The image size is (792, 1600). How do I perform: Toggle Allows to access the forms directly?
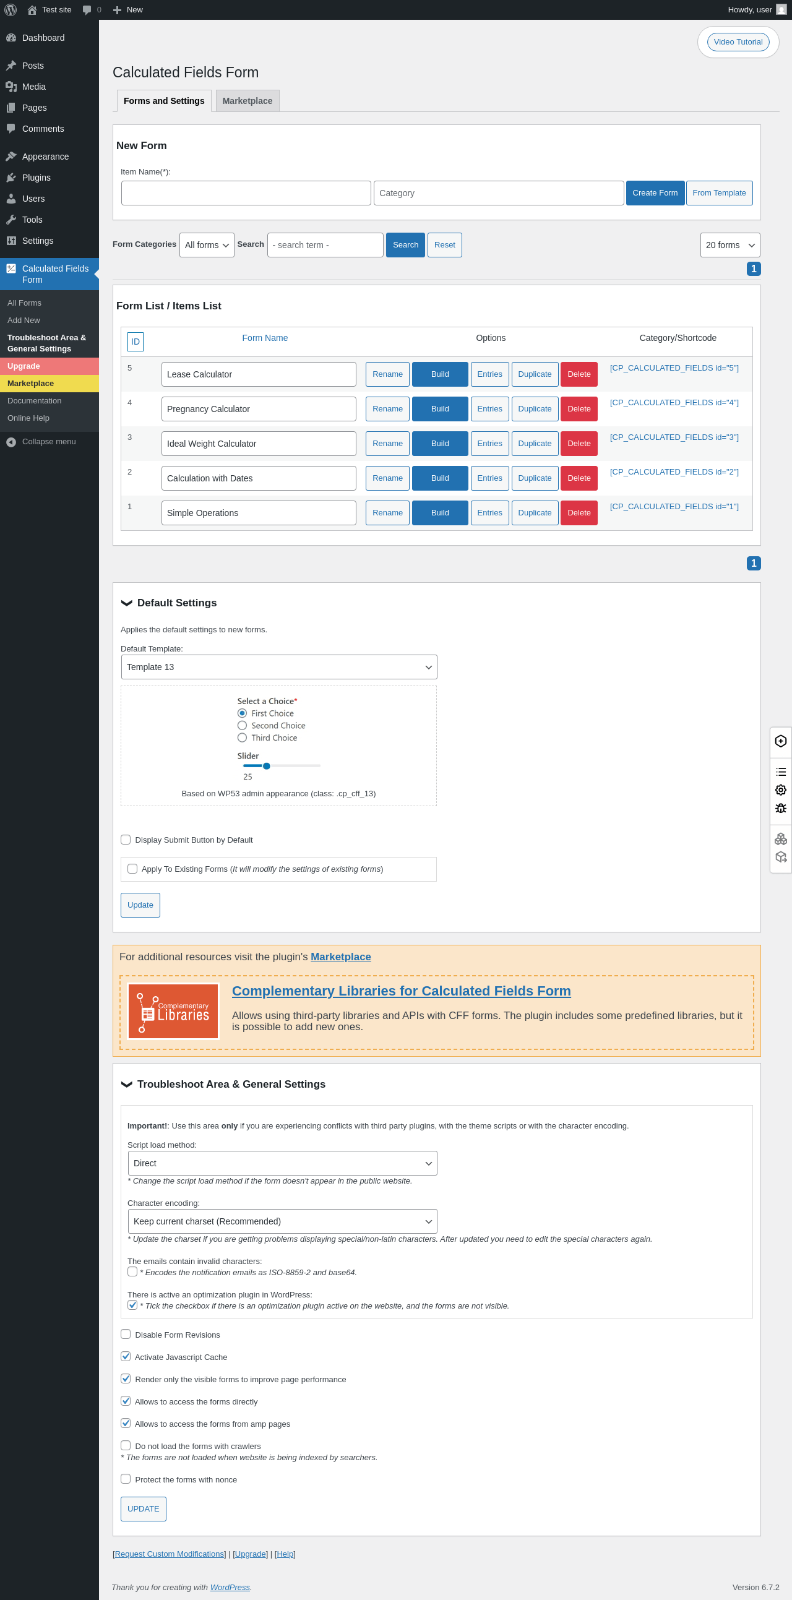[x=126, y=1401]
